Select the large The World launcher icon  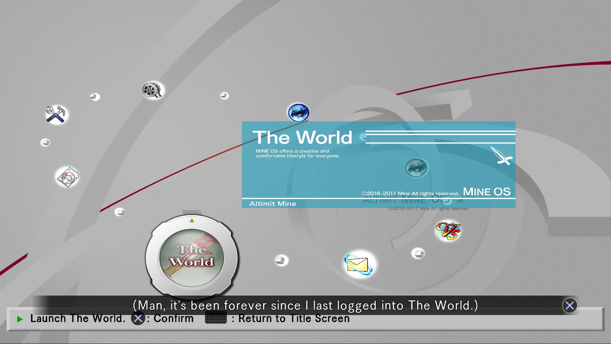coord(192,257)
